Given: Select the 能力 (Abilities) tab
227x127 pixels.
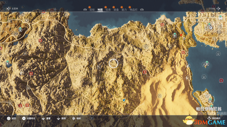Looking at the screenshot, I should (124, 10).
